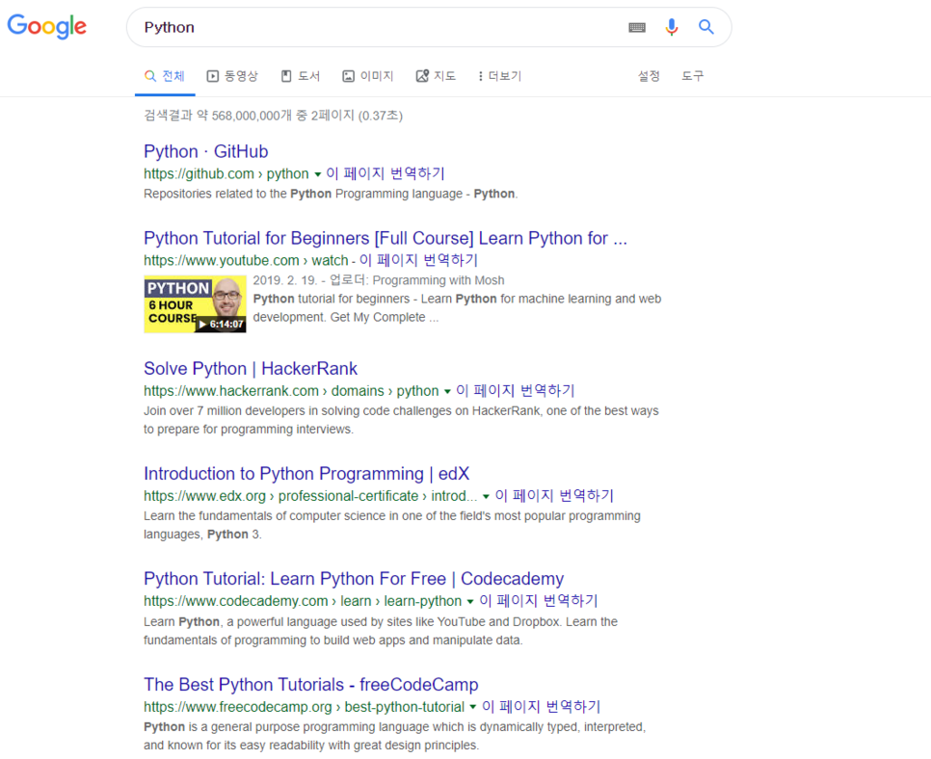Expand dropdown arrow next to hackerrank.com URL
Screen dimensions: 931x759
tap(448, 392)
